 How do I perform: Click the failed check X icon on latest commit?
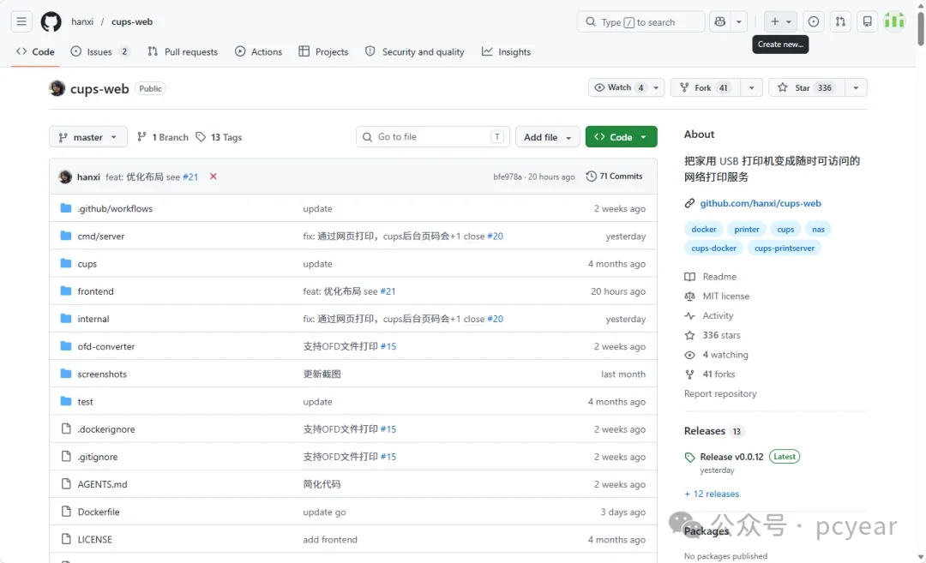pos(213,177)
